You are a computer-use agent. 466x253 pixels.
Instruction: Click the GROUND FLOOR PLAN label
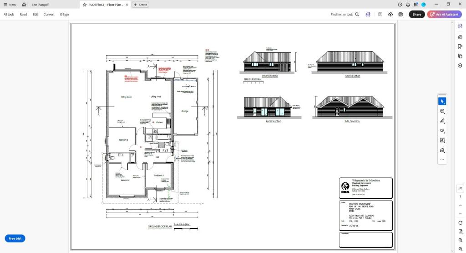pyautogui.click(x=160, y=227)
